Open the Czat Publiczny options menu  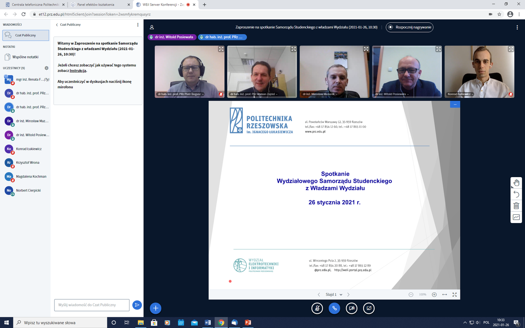138,25
